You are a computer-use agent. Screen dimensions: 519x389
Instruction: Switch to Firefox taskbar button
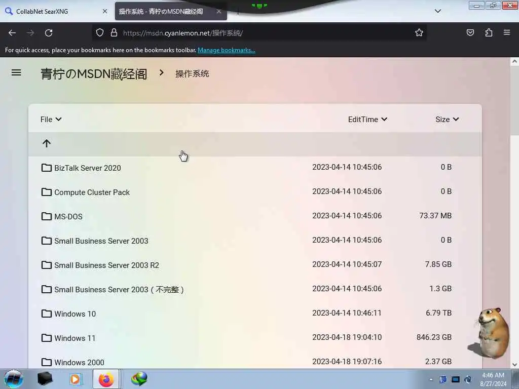pos(106,379)
